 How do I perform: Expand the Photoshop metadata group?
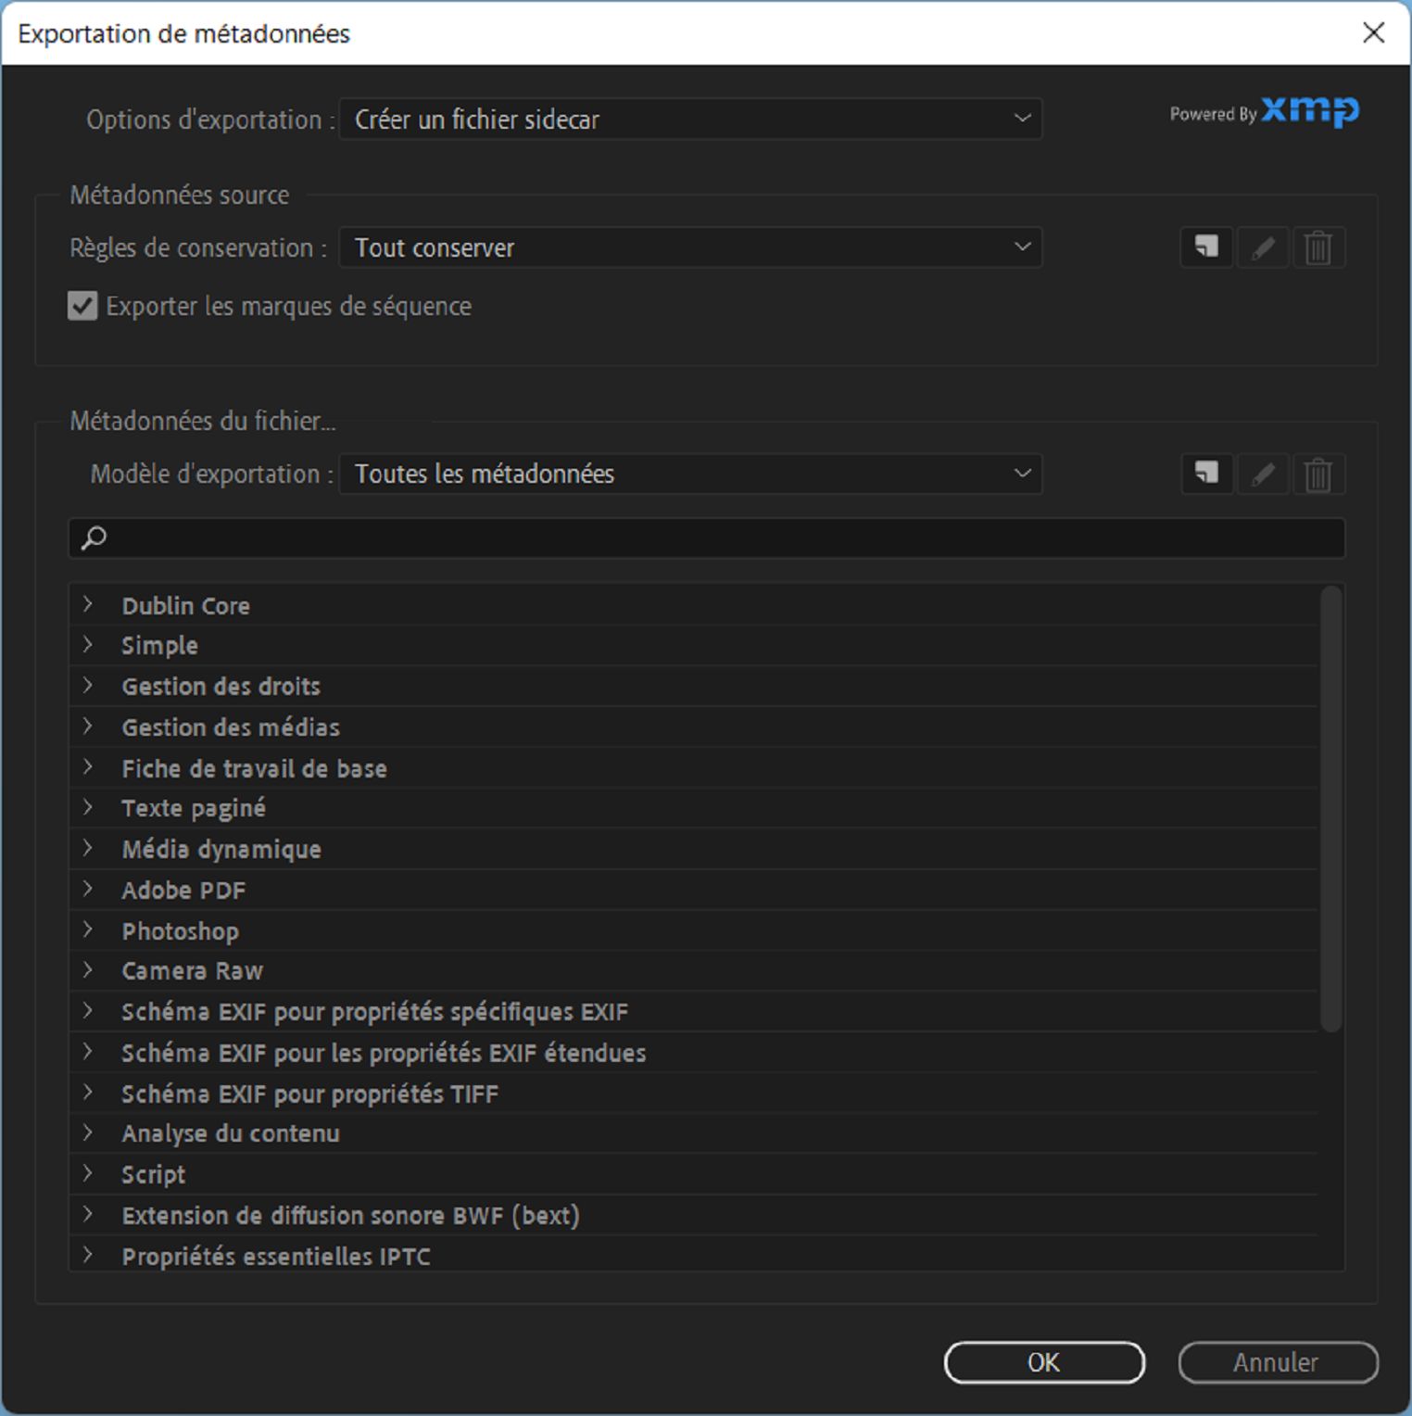(89, 930)
